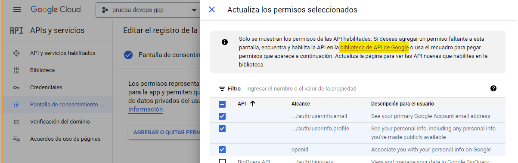This screenshot has width=518, height=163.
Task: Uncheck the openid permission checkbox
Action: 222,150
